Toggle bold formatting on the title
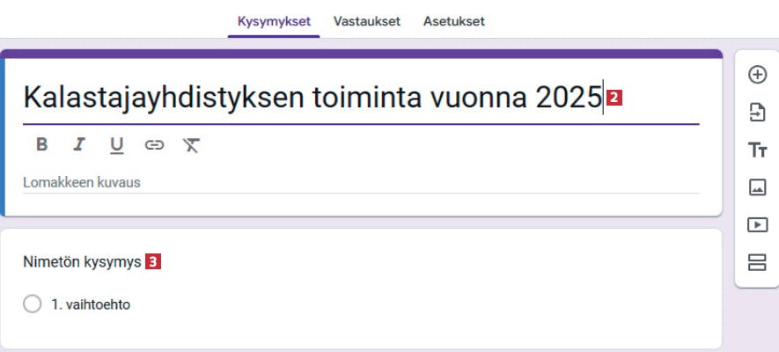779x352 pixels. 41,144
